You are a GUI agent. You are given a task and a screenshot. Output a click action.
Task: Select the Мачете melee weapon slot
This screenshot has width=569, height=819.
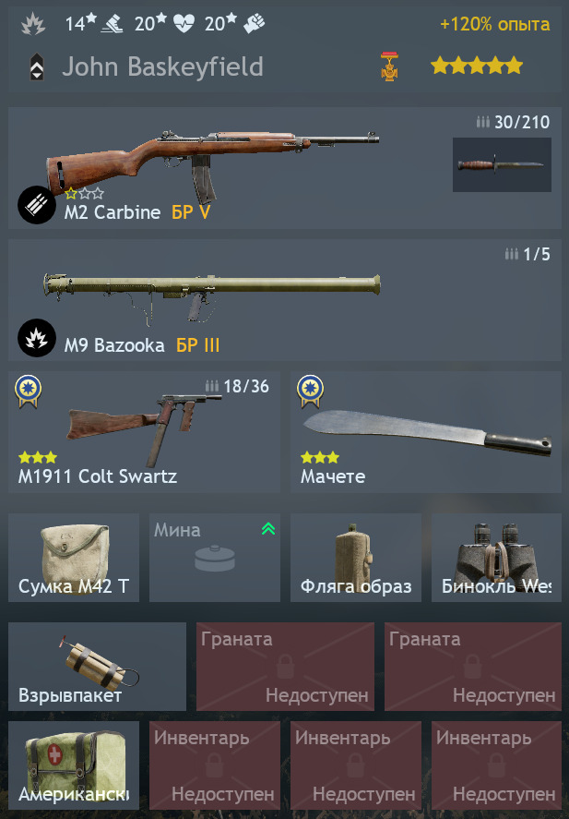pos(426,432)
